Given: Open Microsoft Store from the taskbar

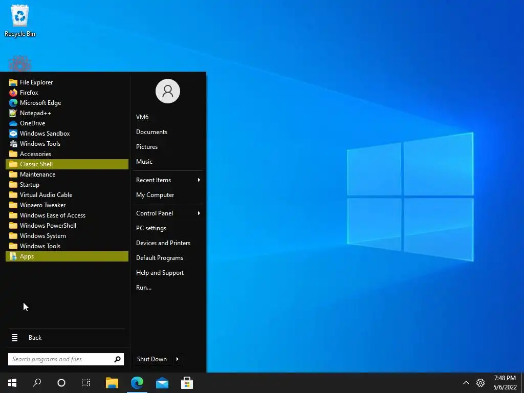Looking at the screenshot, I should click(187, 383).
